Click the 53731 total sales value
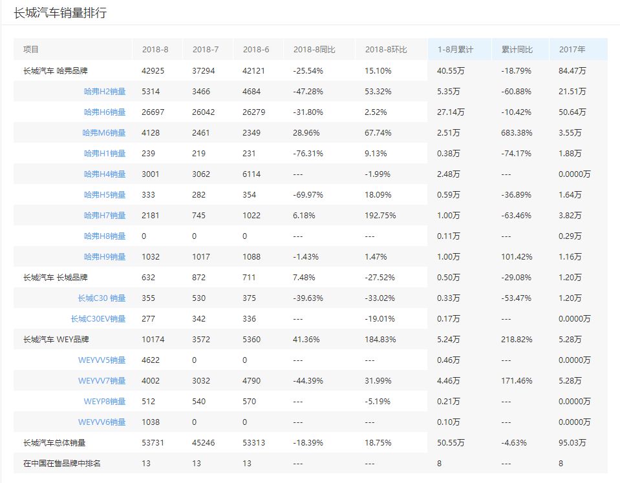620x483 pixels. pyautogui.click(x=153, y=443)
